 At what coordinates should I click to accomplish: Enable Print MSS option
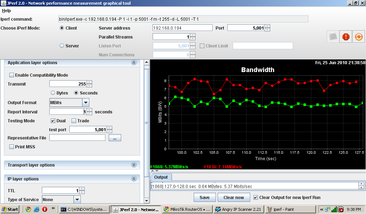click(x=11, y=147)
